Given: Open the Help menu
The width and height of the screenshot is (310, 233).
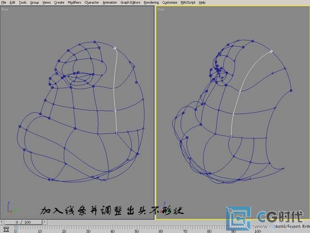Looking at the screenshot, I should click(x=202, y=2).
